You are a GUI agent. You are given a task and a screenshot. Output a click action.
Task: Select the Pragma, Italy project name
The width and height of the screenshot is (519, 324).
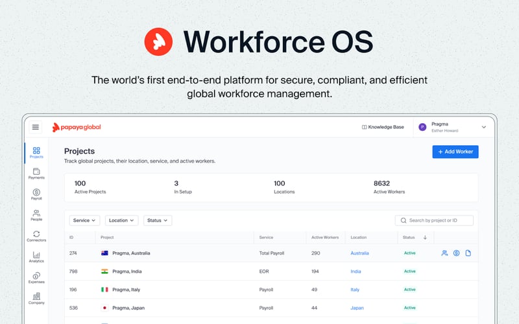point(126,290)
